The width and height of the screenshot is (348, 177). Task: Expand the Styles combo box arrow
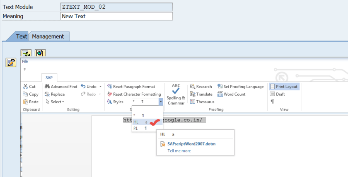click(x=161, y=102)
